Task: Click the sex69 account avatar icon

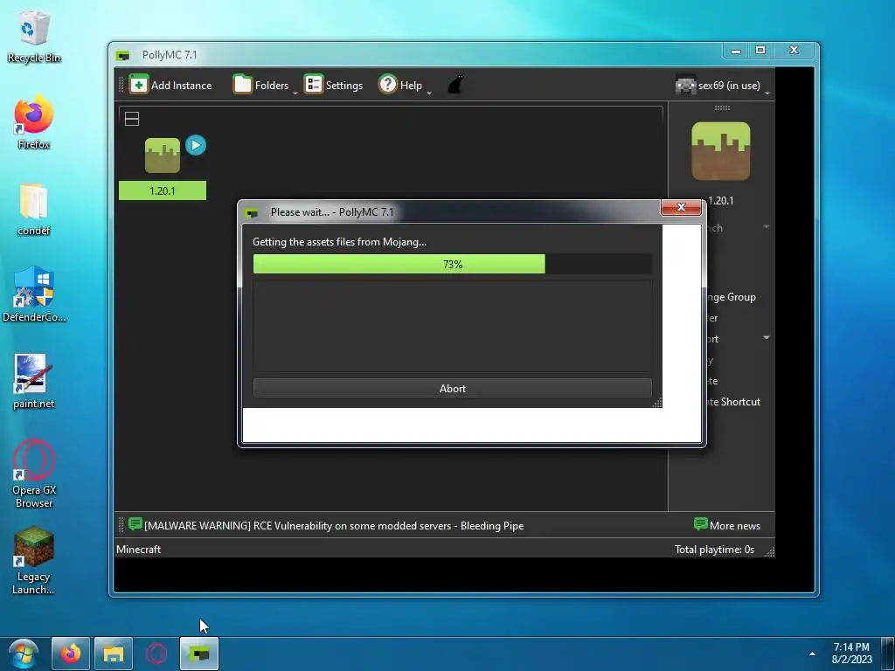Action: click(685, 85)
